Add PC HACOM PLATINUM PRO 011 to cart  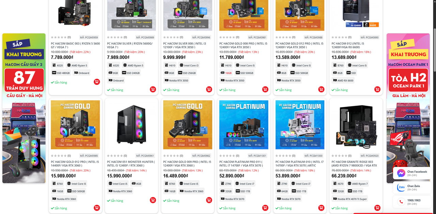pyautogui.click(x=265, y=208)
